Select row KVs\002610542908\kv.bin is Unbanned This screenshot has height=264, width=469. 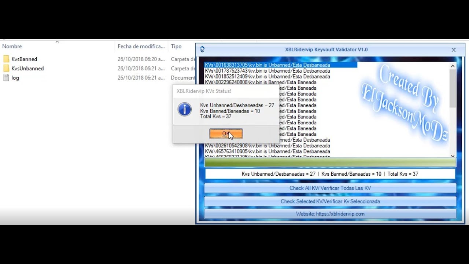267,146
